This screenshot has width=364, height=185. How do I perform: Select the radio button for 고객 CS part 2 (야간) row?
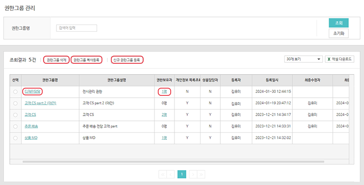tap(15, 103)
